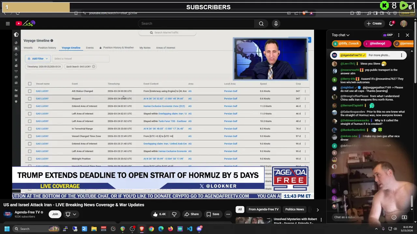
Task: Open Position History & Weather tab
Action: (x=117, y=48)
